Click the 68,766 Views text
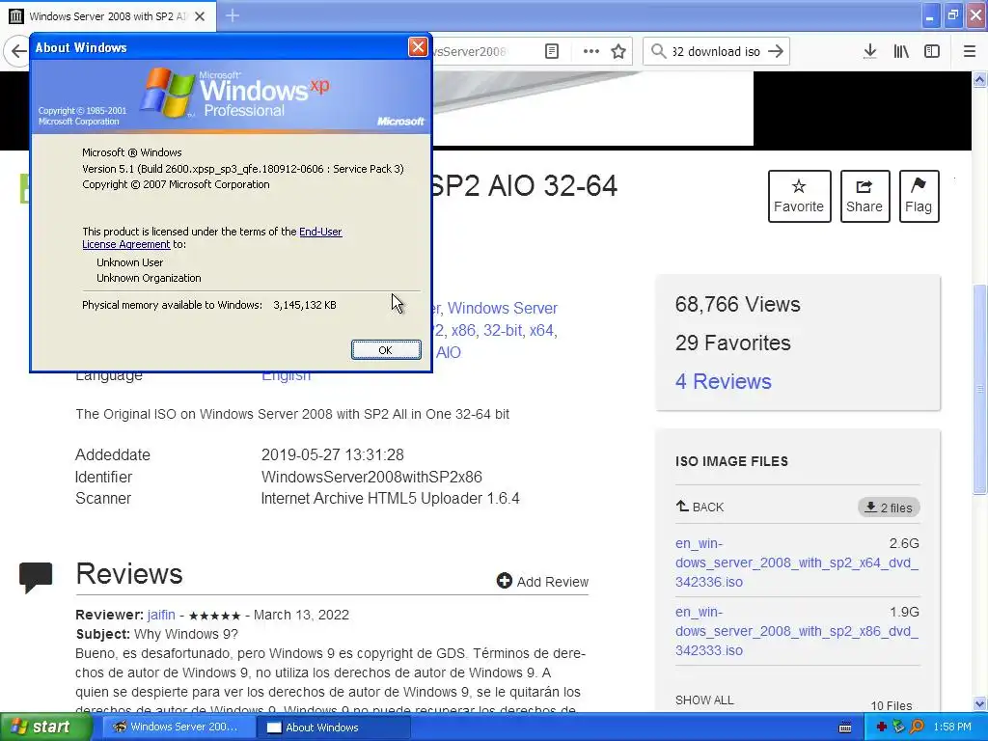Screen dimensions: 988x741 (737, 304)
